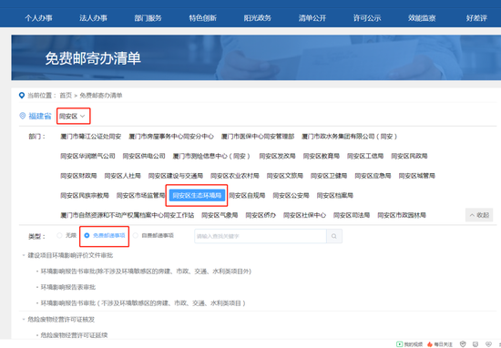This screenshot has height=348, width=501.
Task: Select department 同安区文旅局
Action: (285, 176)
